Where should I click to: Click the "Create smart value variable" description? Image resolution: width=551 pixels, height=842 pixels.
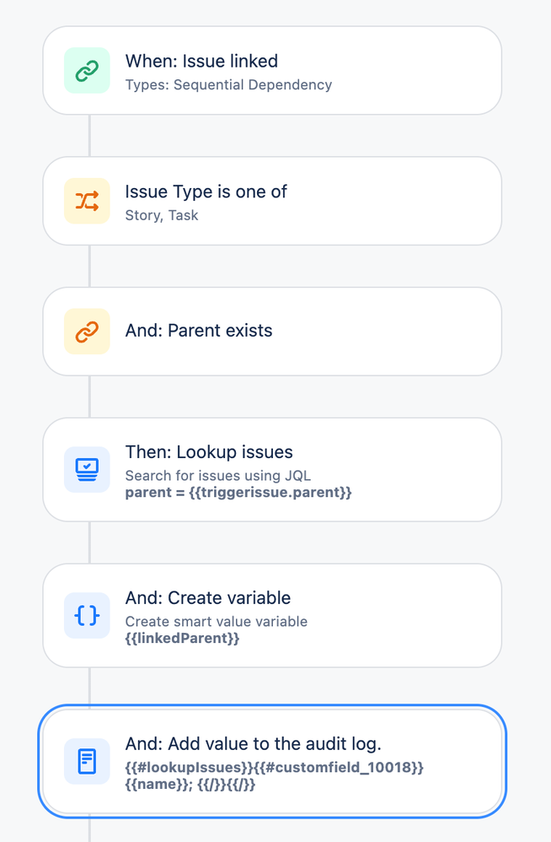(216, 622)
